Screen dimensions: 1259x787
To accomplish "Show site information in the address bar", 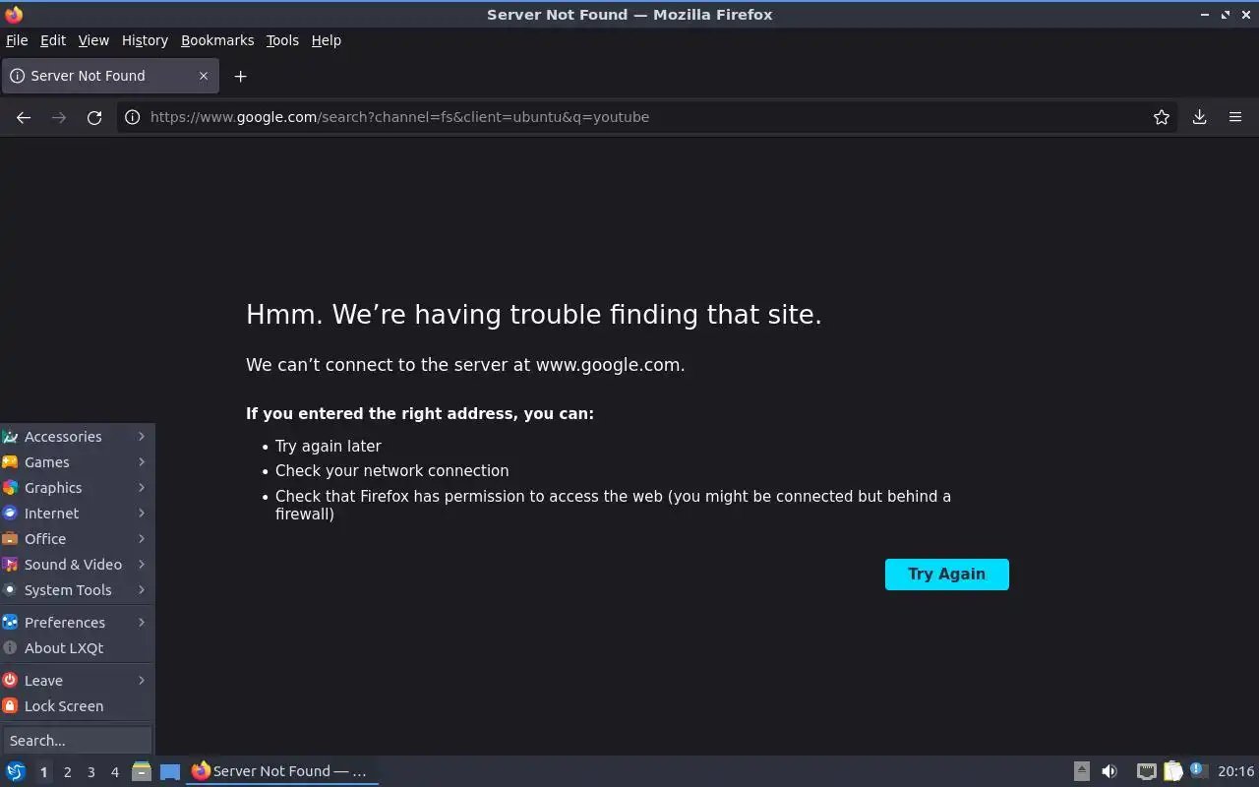I will 133,117.
